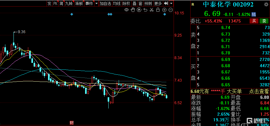Click the last blue diamond event marker

point(165,14)
